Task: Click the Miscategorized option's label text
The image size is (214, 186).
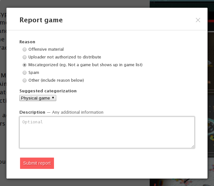Action: click(85, 65)
